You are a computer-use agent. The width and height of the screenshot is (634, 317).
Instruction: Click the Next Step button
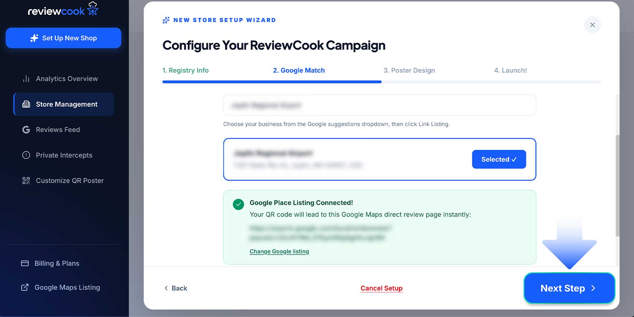pyautogui.click(x=569, y=288)
